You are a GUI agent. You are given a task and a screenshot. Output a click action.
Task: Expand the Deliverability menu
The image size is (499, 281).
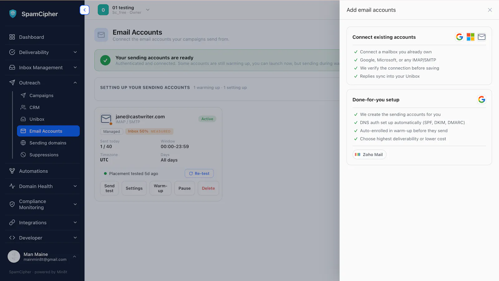[x=42, y=52]
